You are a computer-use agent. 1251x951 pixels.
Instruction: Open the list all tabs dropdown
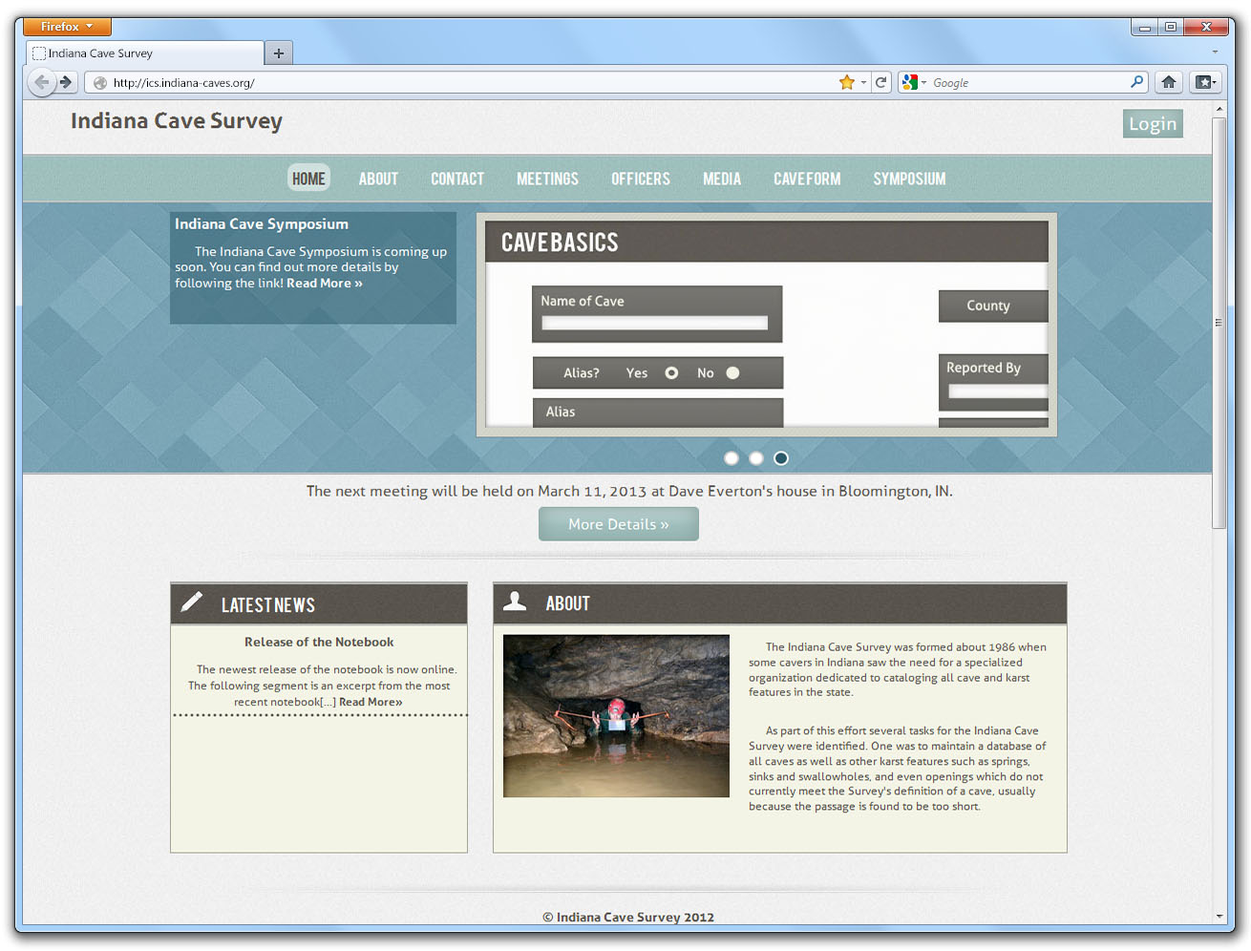pyautogui.click(x=1215, y=53)
